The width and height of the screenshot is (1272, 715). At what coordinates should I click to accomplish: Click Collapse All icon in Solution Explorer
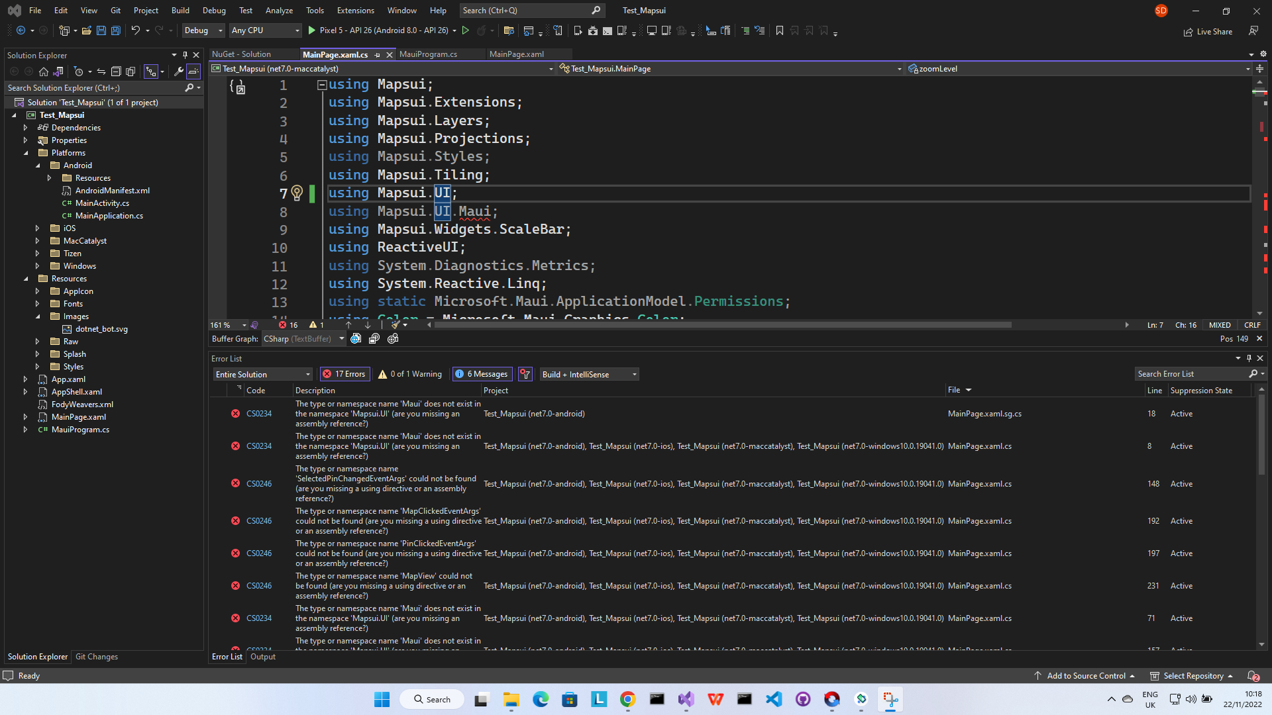click(116, 71)
